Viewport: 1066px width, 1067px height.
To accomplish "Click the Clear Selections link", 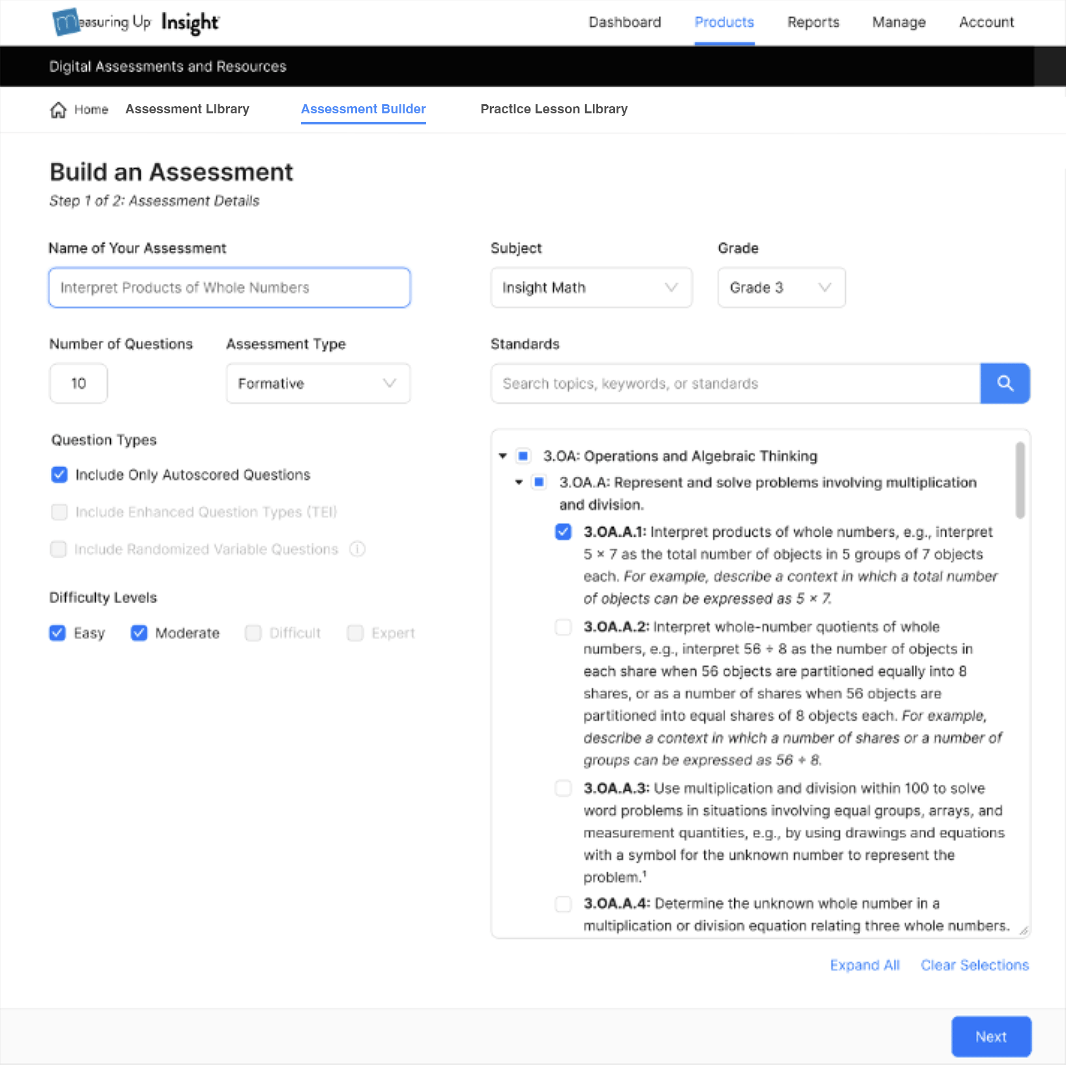I will [974, 965].
